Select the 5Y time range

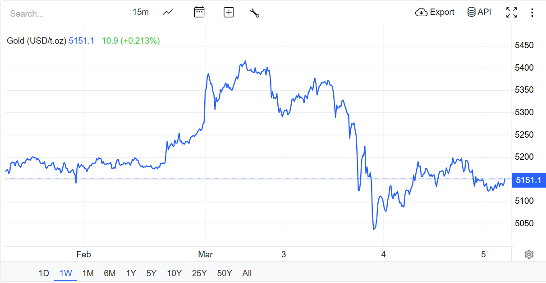pyautogui.click(x=151, y=273)
